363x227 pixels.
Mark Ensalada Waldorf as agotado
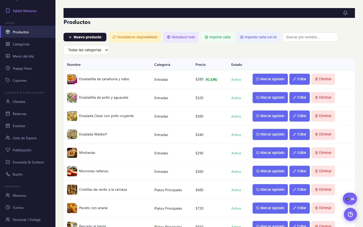pyautogui.click(x=270, y=134)
